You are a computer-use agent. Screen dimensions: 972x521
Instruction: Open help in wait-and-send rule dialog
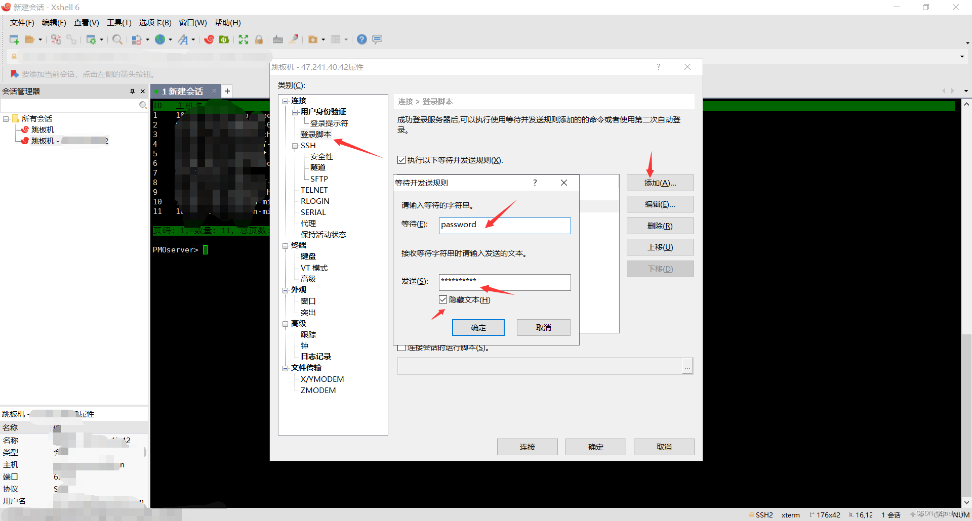coord(535,183)
